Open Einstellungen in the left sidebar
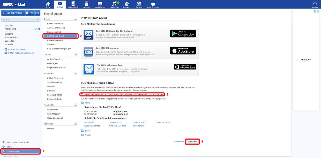The height and width of the screenshot is (158, 321). 21,151
